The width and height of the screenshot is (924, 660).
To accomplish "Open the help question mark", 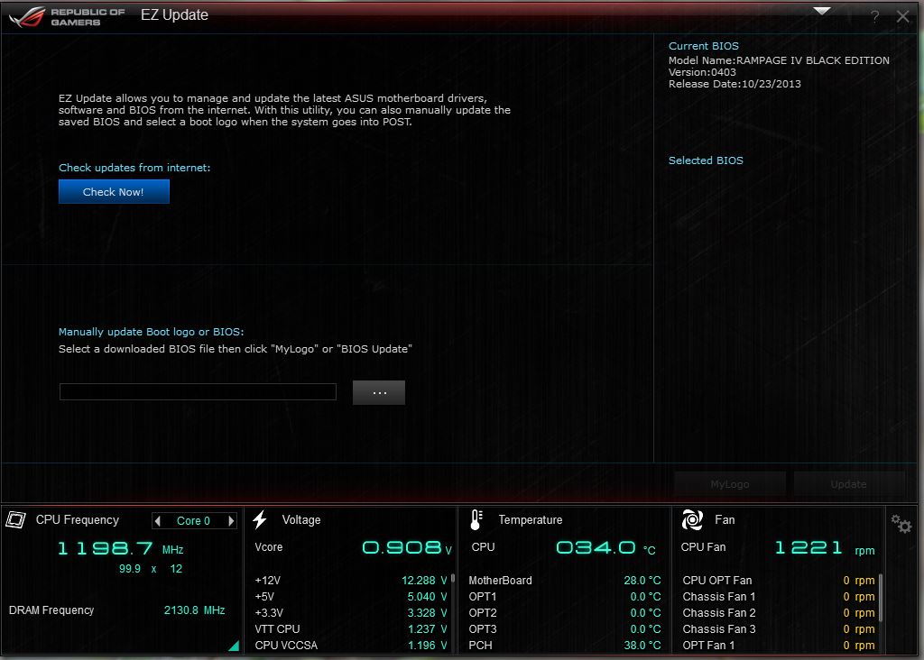I will (874, 16).
